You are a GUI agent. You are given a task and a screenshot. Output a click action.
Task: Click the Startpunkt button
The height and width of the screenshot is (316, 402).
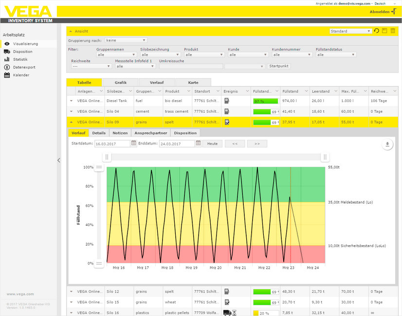click(x=279, y=66)
